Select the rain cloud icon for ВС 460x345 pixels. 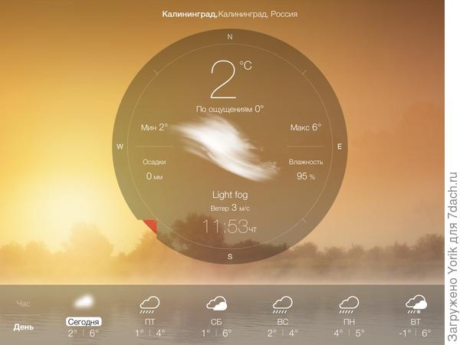[x=282, y=304]
